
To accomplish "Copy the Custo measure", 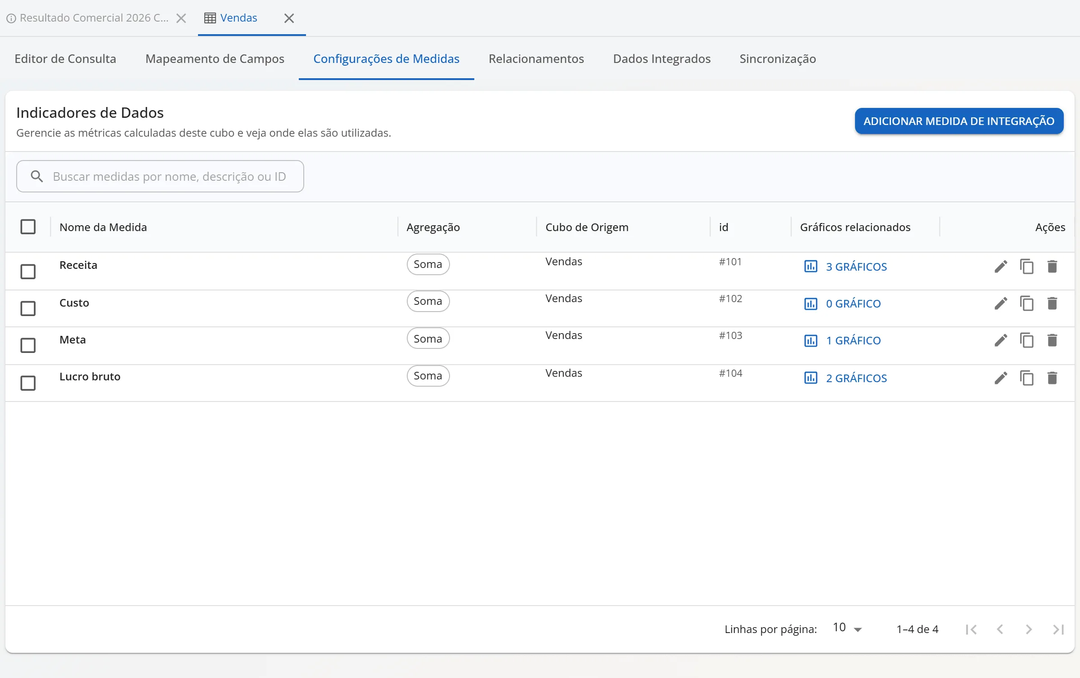I will pyautogui.click(x=1027, y=303).
